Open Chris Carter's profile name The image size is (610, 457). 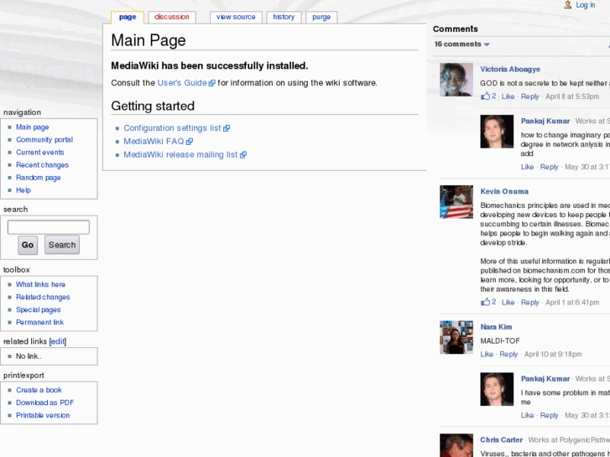click(x=501, y=440)
